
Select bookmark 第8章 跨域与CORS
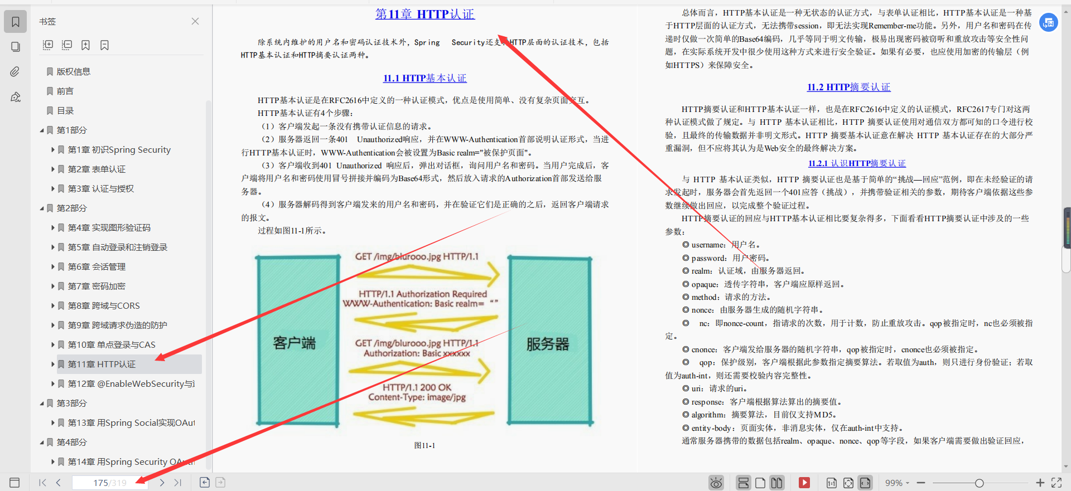tap(104, 305)
